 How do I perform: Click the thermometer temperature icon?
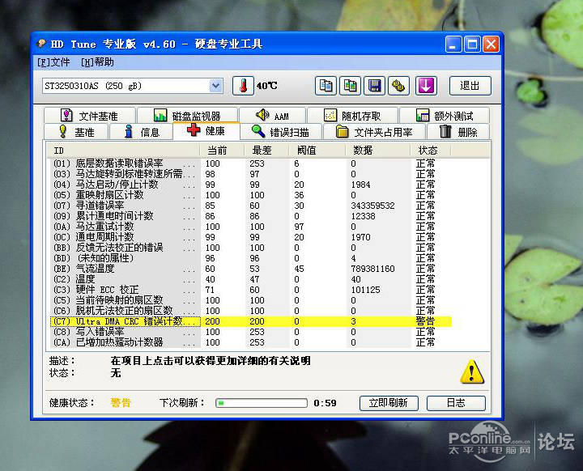[243, 86]
